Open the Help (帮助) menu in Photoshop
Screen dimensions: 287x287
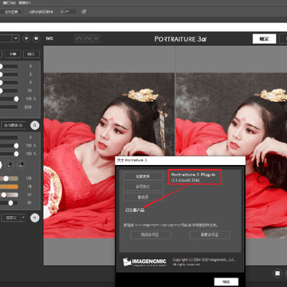[x=26, y=3]
